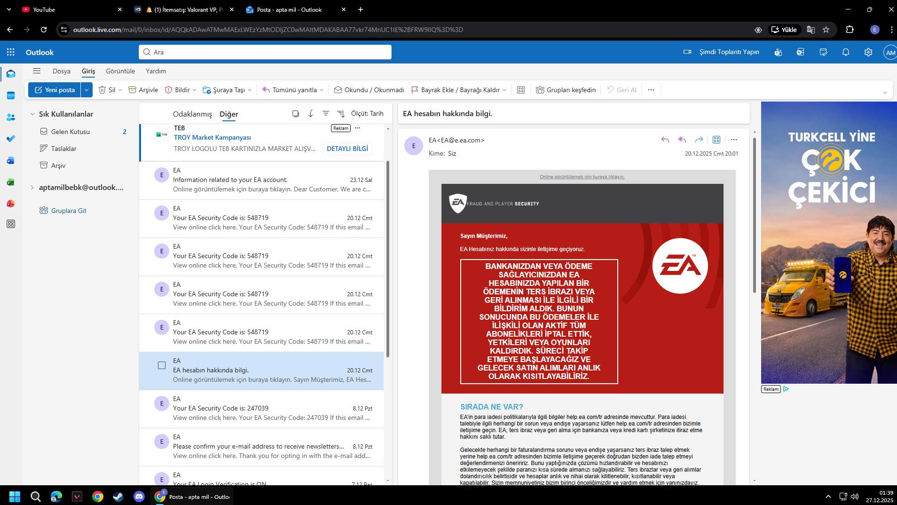Open the Dosya menu tab
Image resolution: width=897 pixels, height=505 pixels.
pyautogui.click(x=62, y=71)
